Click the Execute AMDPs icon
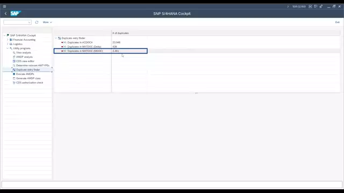The width and height of the screenshot is (344, 193). (14, 74)
